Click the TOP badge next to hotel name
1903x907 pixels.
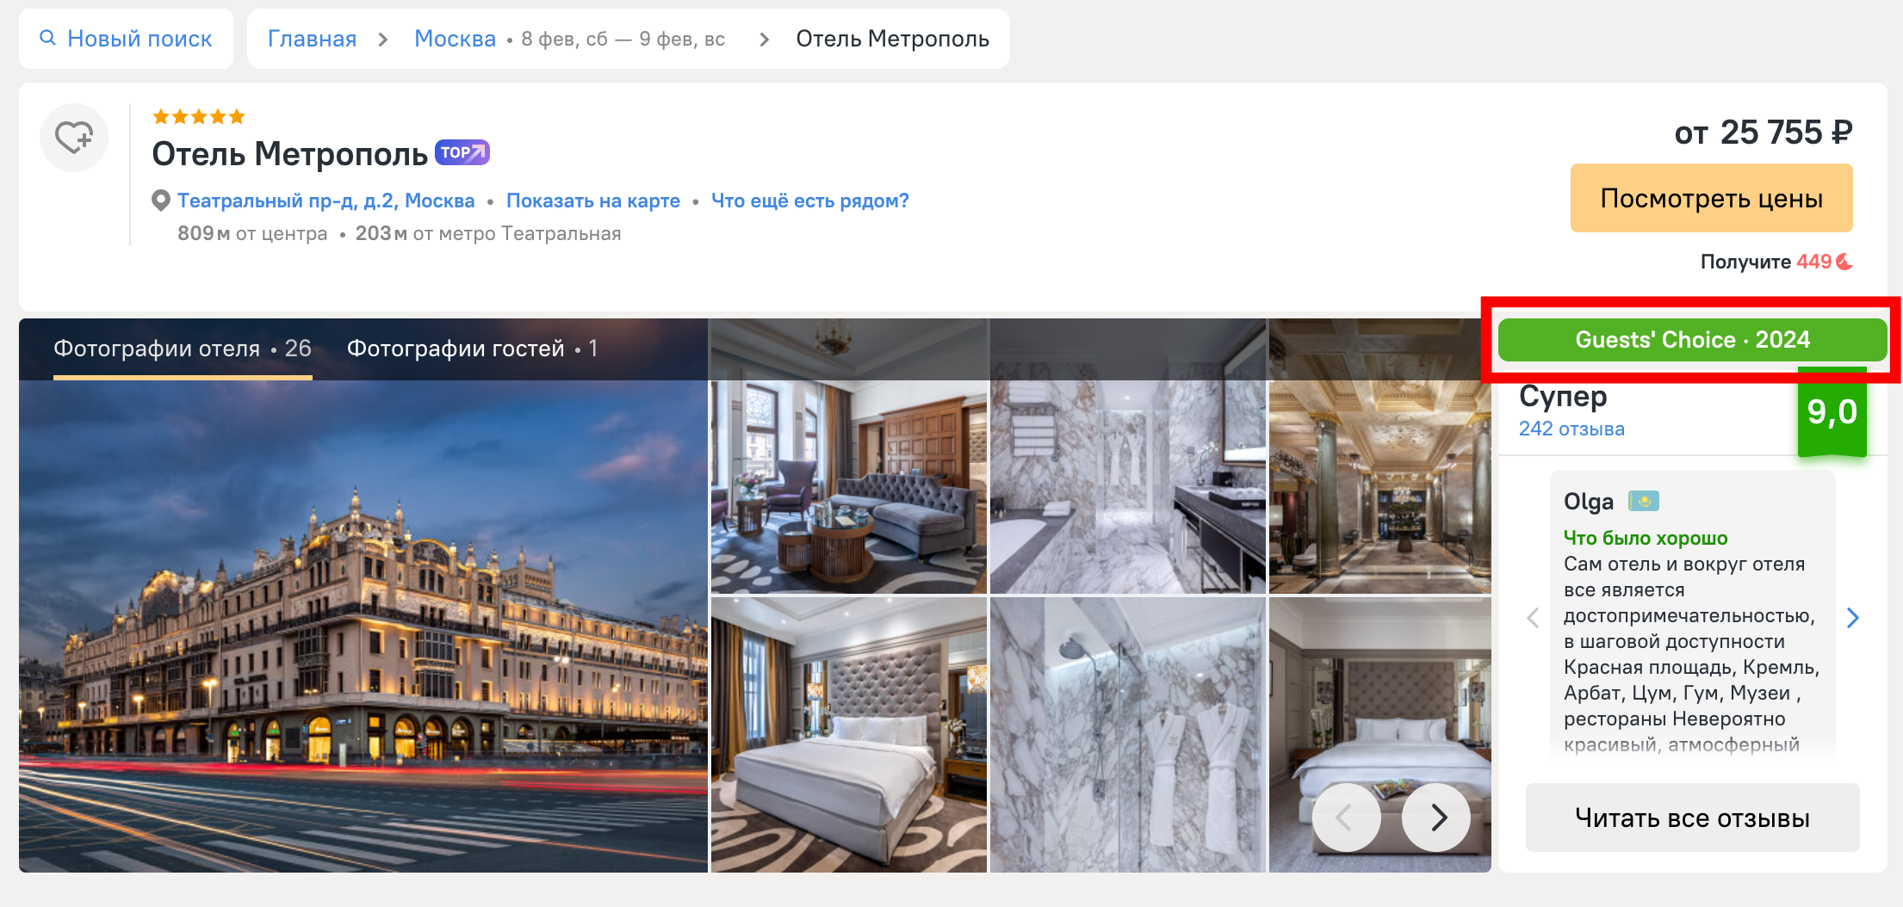pos(462,152)
